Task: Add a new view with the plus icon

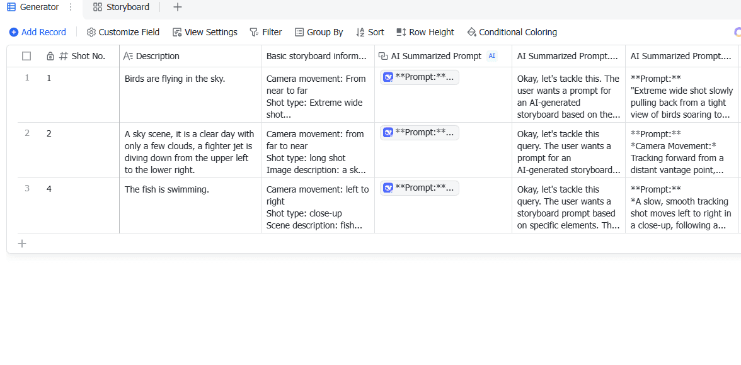Action: (x=178, y=8)
